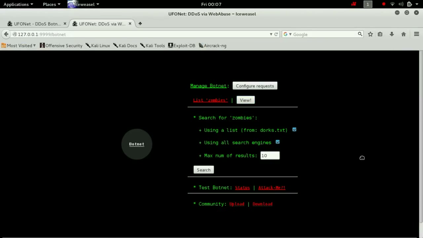The width and height of the screenshot is (423, 238).
Task: Open the Kali Docs bookmark
Action: coord(125,46)
